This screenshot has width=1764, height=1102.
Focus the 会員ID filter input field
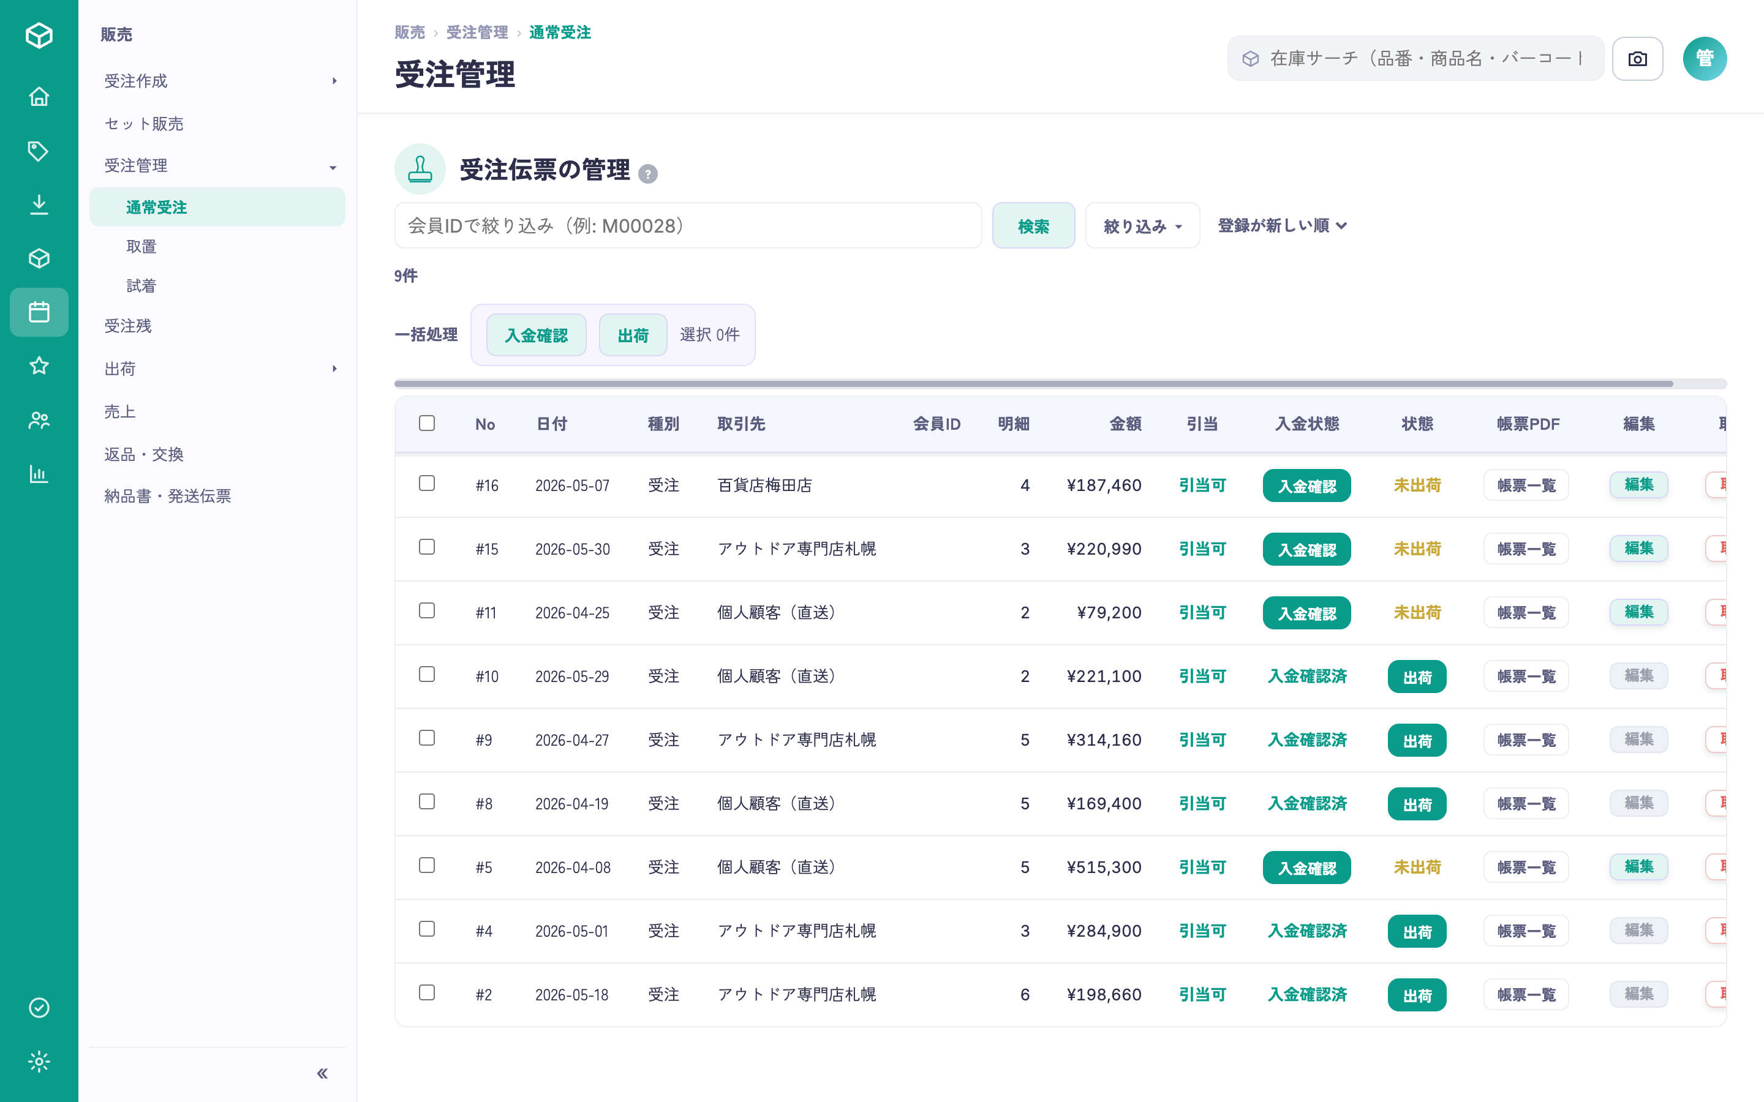pyautogui.click(x=688, y=226)
